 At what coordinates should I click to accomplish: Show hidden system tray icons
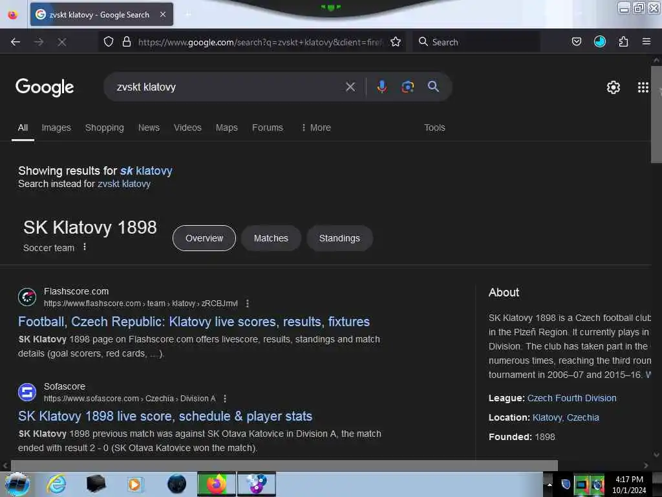(550, 485)
